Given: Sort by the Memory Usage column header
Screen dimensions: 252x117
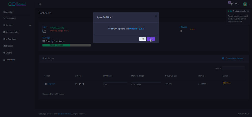Looking at the screenshot, I should pyautogui.click(x=137, y=76).
